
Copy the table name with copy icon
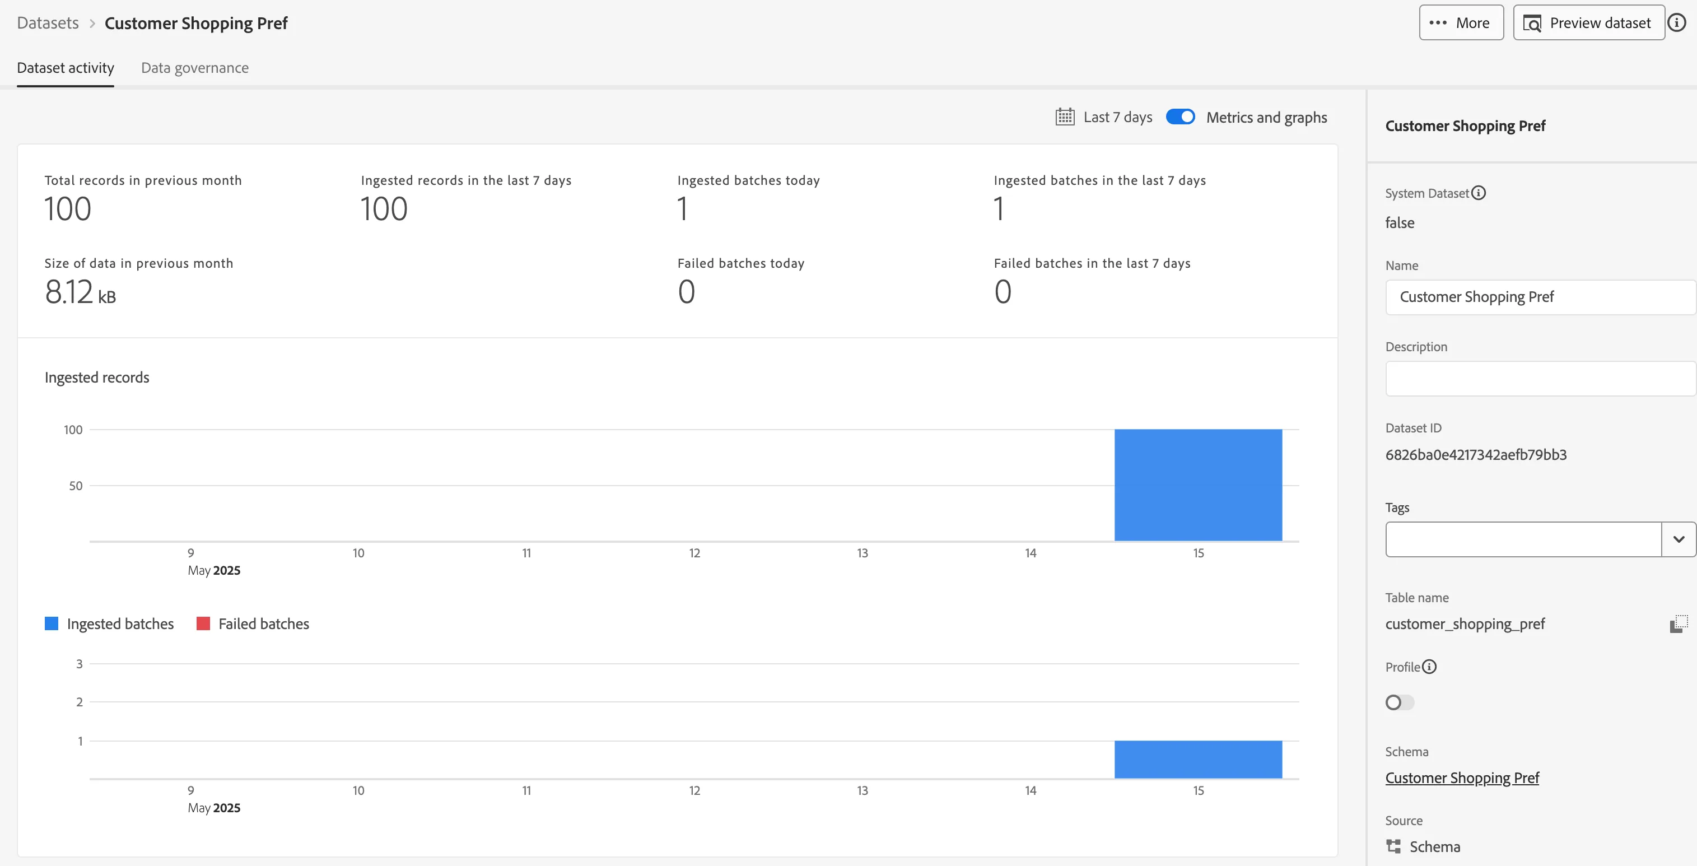point(1679,623)
